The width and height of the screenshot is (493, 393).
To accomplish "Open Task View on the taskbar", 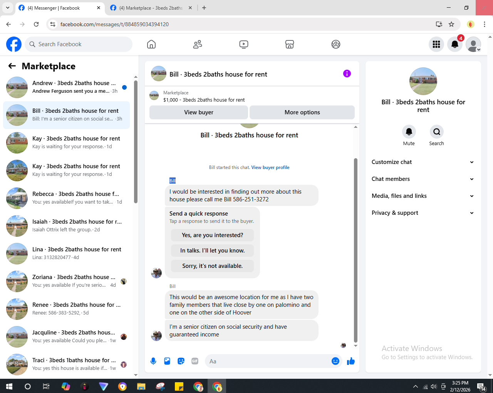I will pos(46,386).
